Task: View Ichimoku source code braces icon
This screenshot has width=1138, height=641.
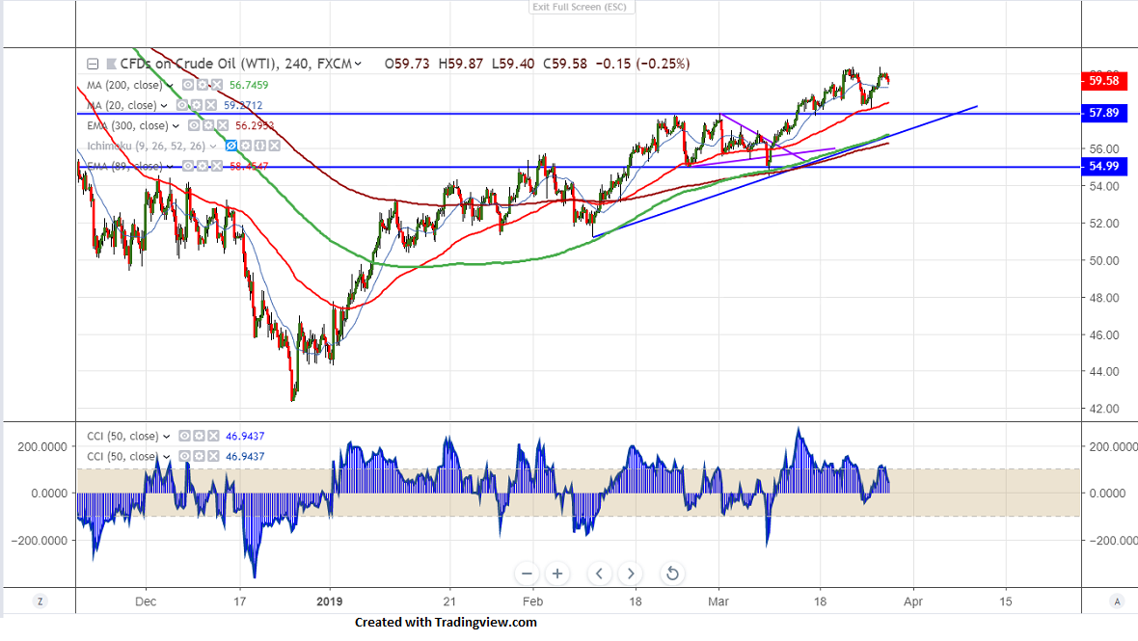Action: (259, 146)
